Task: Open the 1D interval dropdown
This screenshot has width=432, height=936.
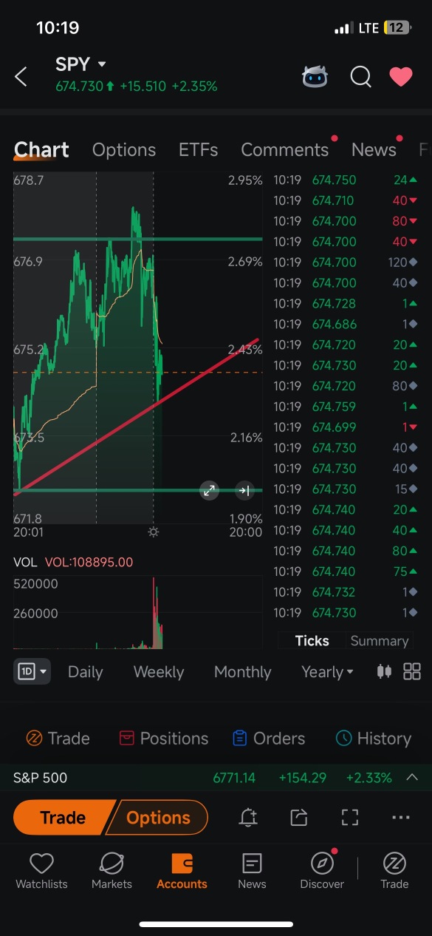Action: (32, 671)
